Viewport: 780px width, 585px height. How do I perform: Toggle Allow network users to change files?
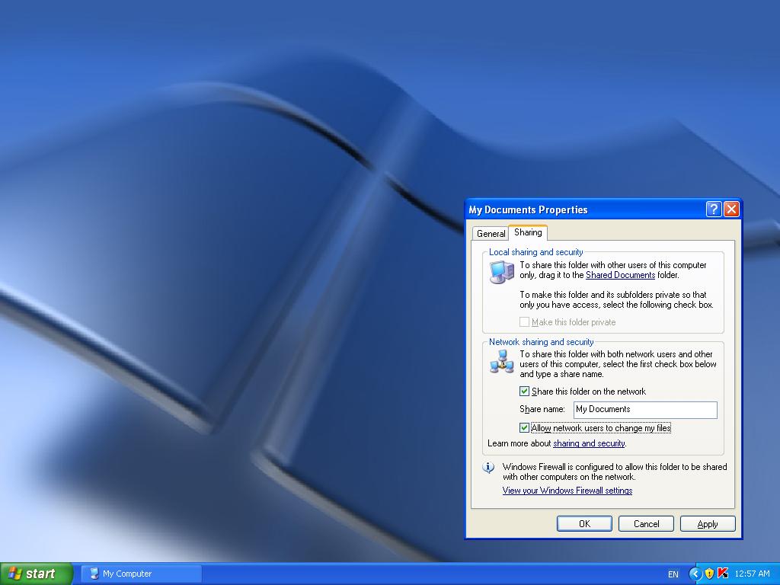point(525,428)
